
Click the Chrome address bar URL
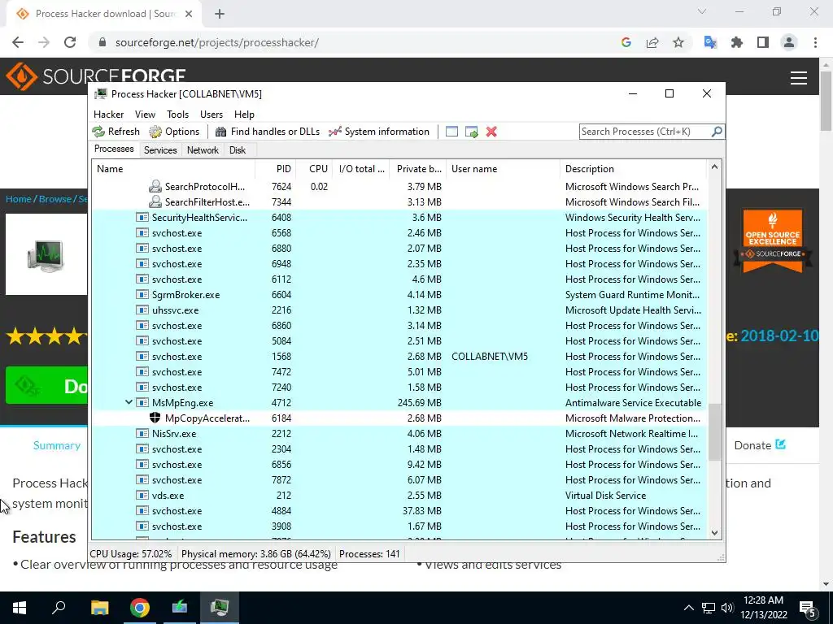tap(216, 42)
